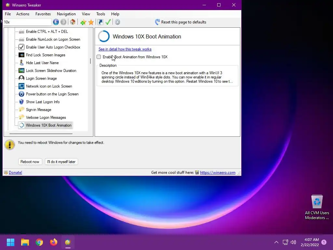Open Windows Start button on taskbar
Viewport: 333px width, 250px height.
[10, 242]
